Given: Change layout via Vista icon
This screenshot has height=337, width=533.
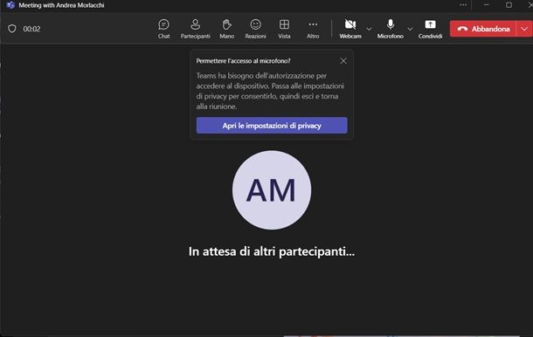Looking at the screenshot, I should [284, 29].
